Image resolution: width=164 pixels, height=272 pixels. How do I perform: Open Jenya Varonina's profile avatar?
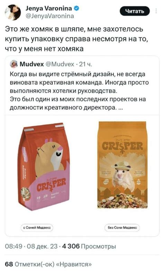[x=13, y=12]
